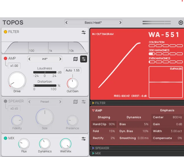The image size is (184, 157).
Task: Expand the MIX details panel
Action: (93, 153)
